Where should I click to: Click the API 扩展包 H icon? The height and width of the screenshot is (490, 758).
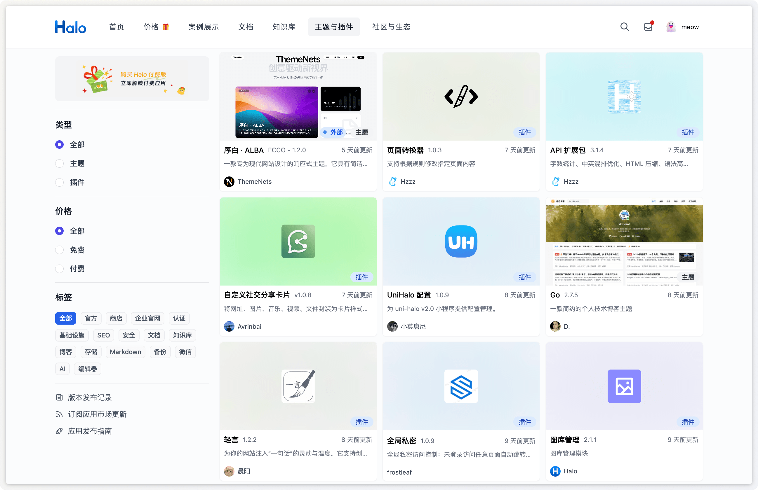point(624,97)
